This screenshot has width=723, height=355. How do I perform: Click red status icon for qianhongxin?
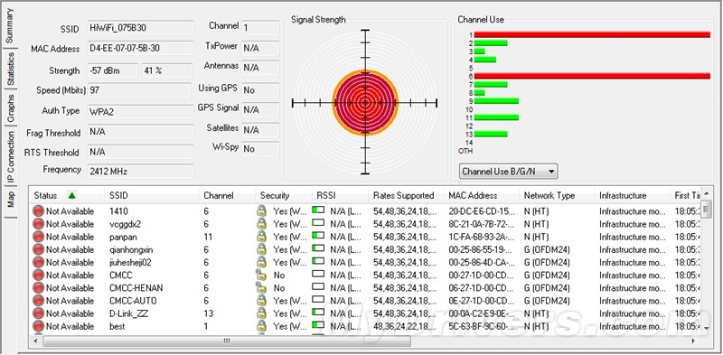coord(38,249)
